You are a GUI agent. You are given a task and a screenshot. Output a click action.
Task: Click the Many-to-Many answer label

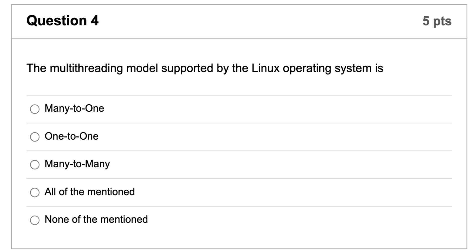click(77, 164)
